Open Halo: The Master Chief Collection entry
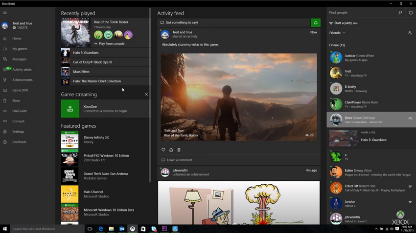The image size is (416, 233). [x=105, y=81]
